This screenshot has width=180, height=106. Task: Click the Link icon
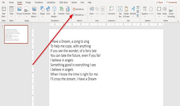click(97, 9)
